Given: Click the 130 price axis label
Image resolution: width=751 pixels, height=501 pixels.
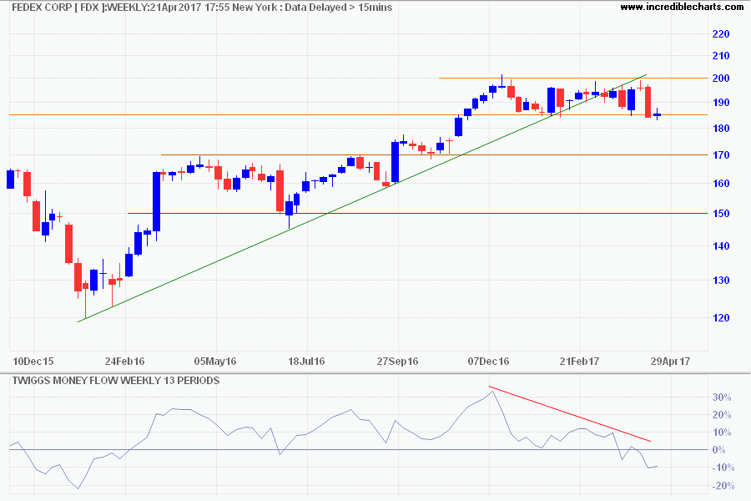Looking at the screenshot, I should coord(721,281).
